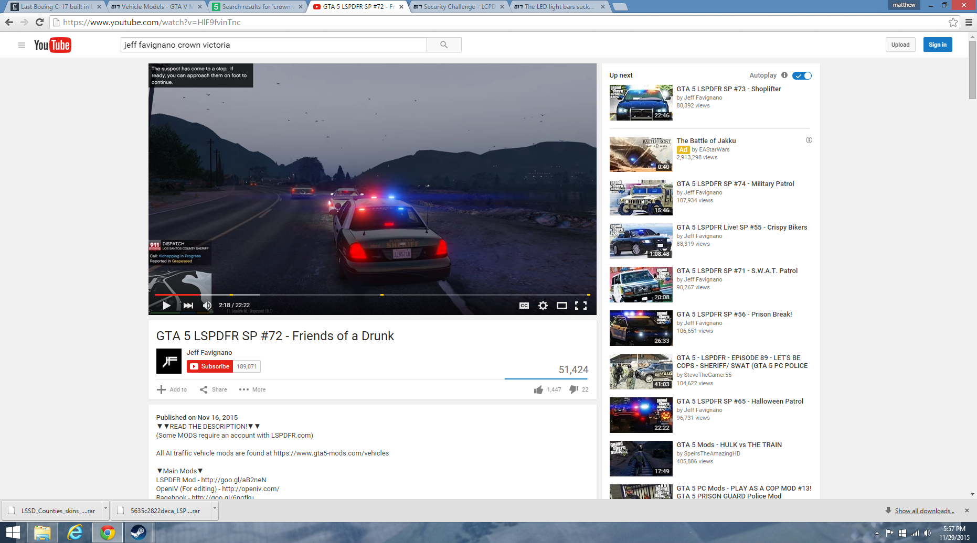The image size is (977, 543).
Task: Open a new browser tab
Action: [620, 7]
